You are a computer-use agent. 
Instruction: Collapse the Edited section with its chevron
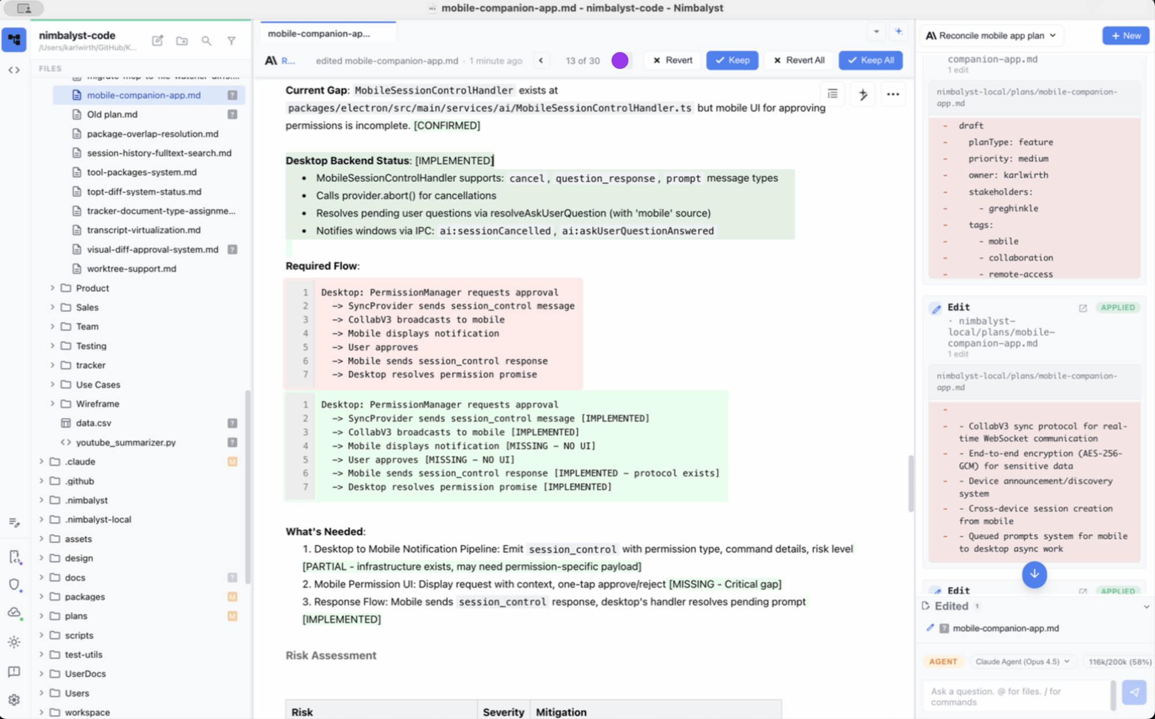tap(1146, 606)
